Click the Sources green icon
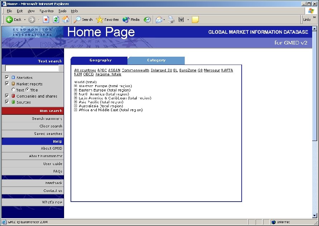Image resolution: width=319 pixels, height=226 pixels. click(x=13, y=102)
